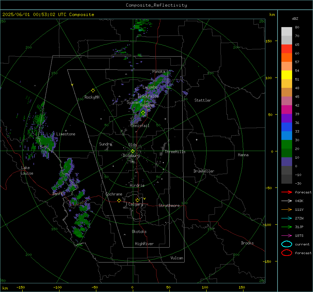Click the white 04DK arrow icon

tap(287, 201)
